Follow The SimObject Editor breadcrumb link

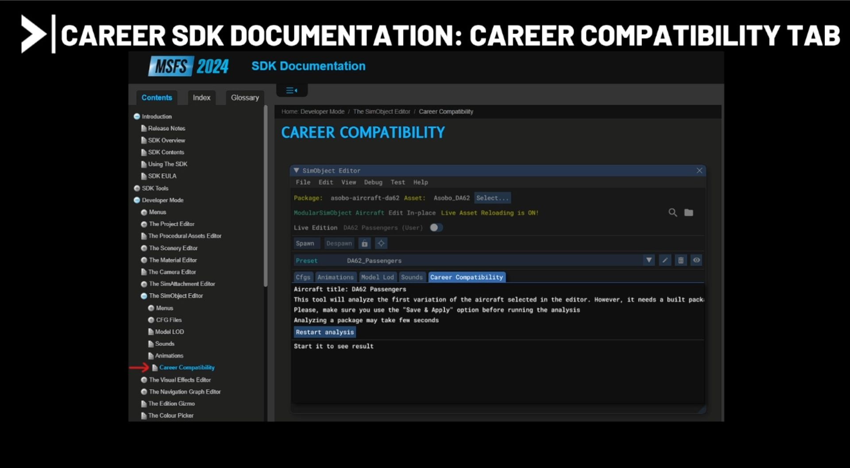(x=382, y=111)
